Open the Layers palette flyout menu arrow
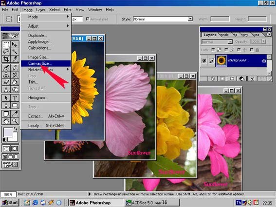276x207 pixels. [x=269, y=35]
